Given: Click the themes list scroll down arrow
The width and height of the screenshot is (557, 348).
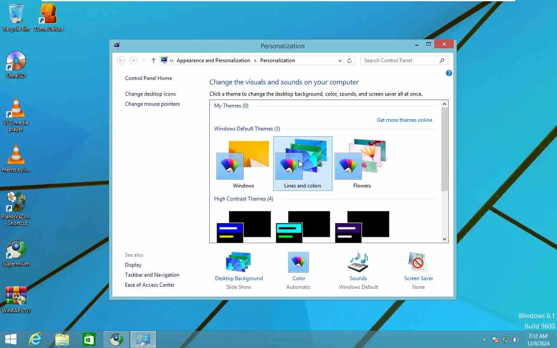Looking at the screenshot, I should click(444, 239).
